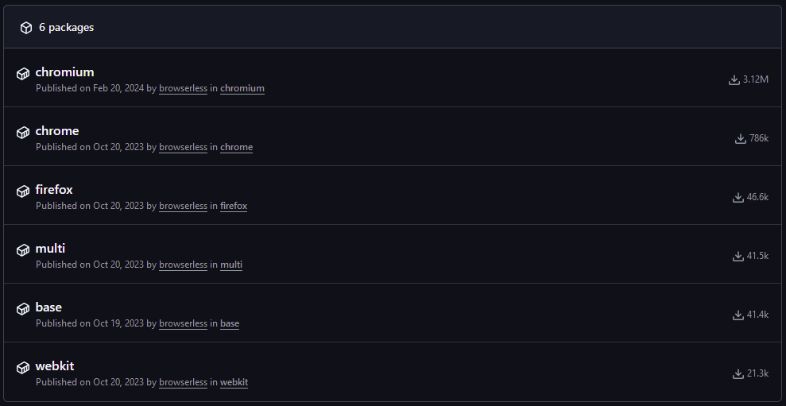
Task: Open the multi package title
Action: [50, 248]
